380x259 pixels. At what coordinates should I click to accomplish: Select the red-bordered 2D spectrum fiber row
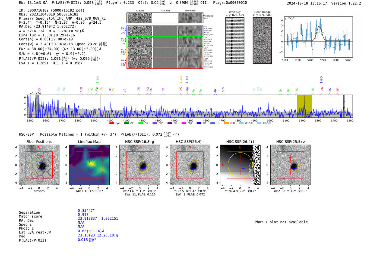point(165,63)
